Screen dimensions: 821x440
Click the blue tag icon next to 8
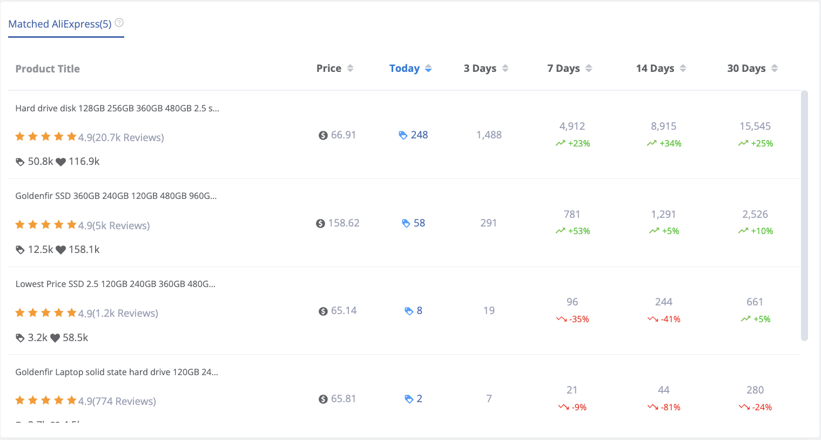[408, 310]
